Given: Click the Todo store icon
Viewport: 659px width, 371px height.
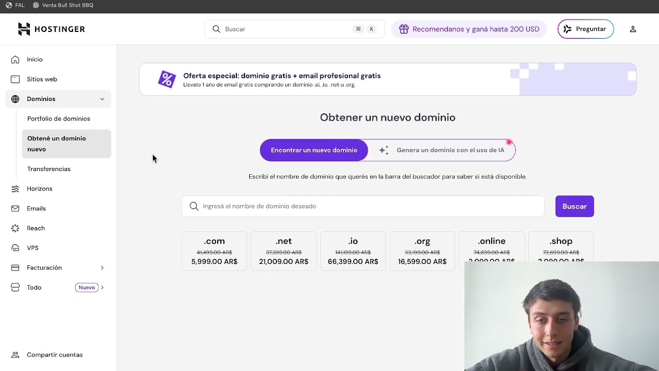Looking at the screenshot, I should (x=15, y=288).
